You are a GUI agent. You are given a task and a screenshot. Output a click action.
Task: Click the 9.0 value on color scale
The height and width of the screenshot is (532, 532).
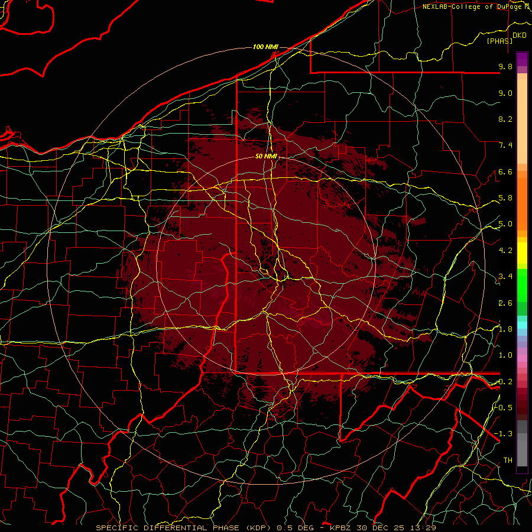(x=505, y=93)
